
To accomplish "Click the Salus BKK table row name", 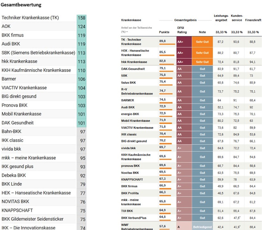I will [x=129, y=83].
